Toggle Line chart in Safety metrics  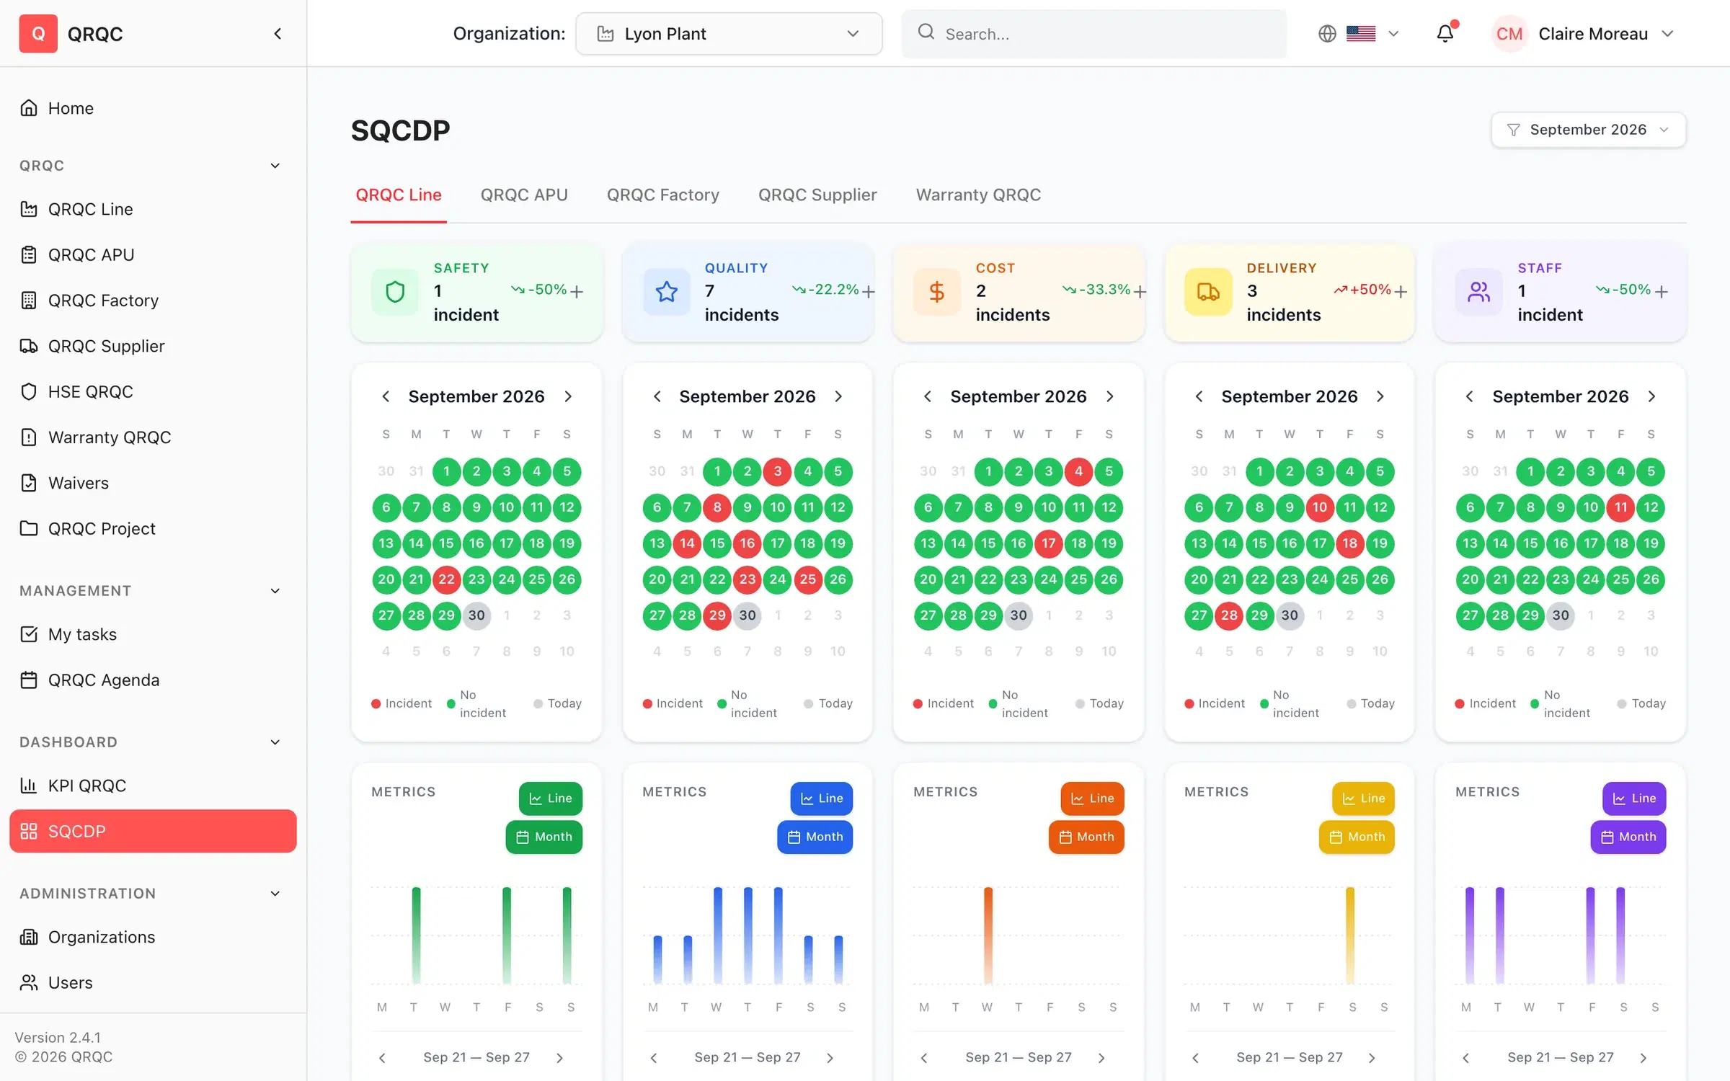pyautogui.click(x=551, y=798)
